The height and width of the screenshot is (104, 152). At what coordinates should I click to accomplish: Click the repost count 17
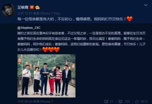[x=111, y=101]
